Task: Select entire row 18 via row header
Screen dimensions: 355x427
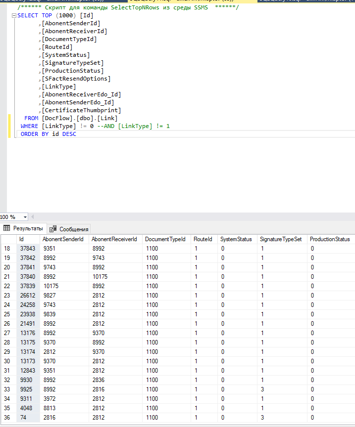Action: pyautogui.click(x=8, y=249)
